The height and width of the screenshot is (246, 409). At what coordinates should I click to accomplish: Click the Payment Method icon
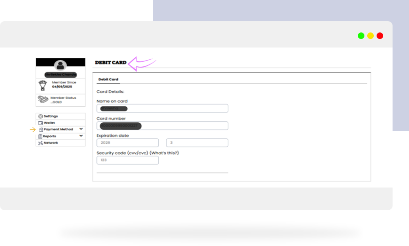pos(41,129)
